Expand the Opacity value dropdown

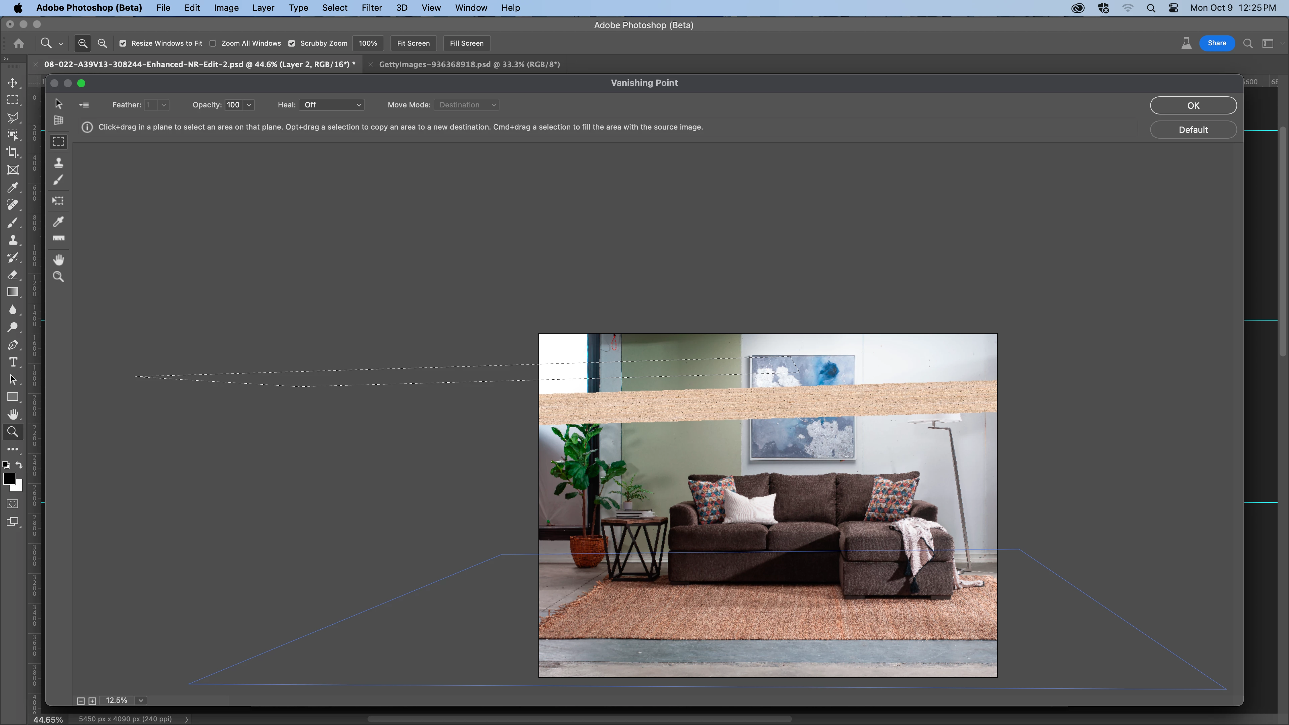click(x=249, y=105)
